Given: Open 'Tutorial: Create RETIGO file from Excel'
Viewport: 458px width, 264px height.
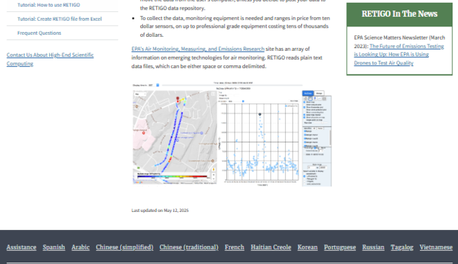Looking at the screenshot, I should (x=60, y=19).
